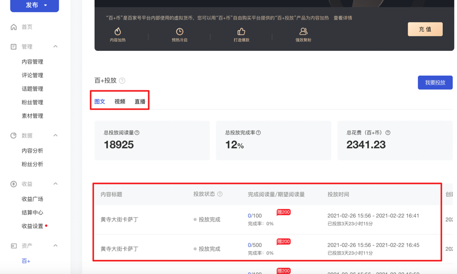Click help icon next to 总投放完成率
Screen dimensions: 457x274
(258, 133)
